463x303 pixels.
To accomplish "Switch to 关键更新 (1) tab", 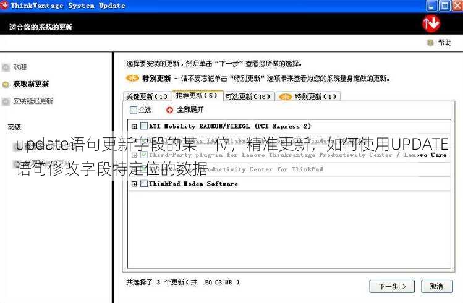I will pos(147,96).
